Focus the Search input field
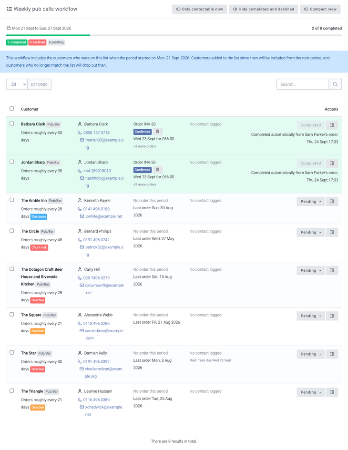The height and width of the screenshot is (450, 348). (x=303, y=84)
